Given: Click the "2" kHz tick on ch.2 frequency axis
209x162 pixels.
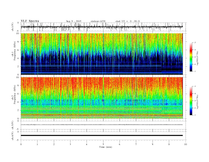Looking at the screenshot, I should pyautogui.click(x=18, y=110).
